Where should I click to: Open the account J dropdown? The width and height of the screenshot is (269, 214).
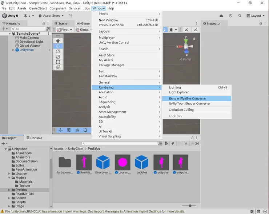29,16
